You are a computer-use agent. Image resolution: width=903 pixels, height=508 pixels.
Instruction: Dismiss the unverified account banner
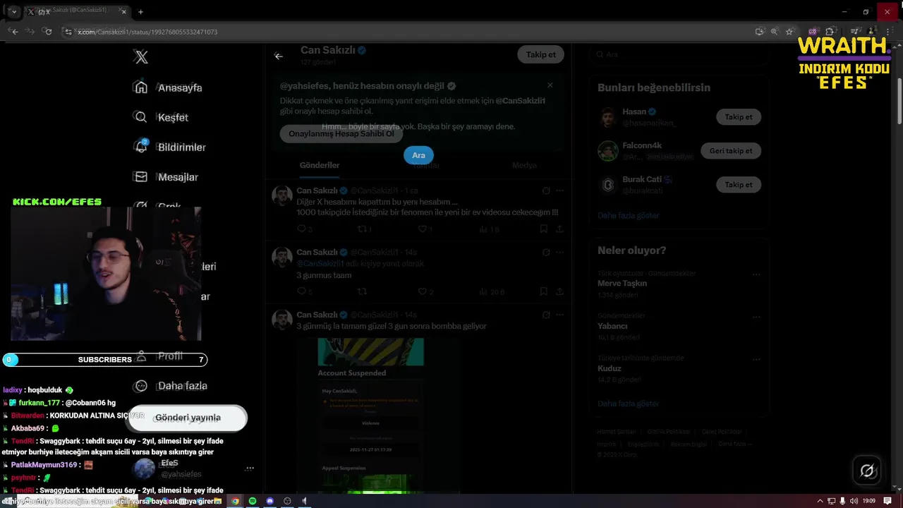(550, 85)
